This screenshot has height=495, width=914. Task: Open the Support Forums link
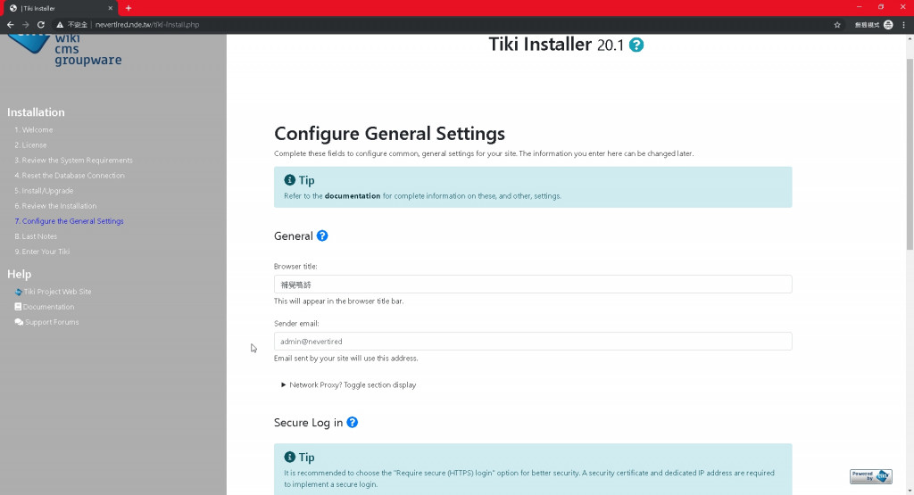(x=52, y=322)
